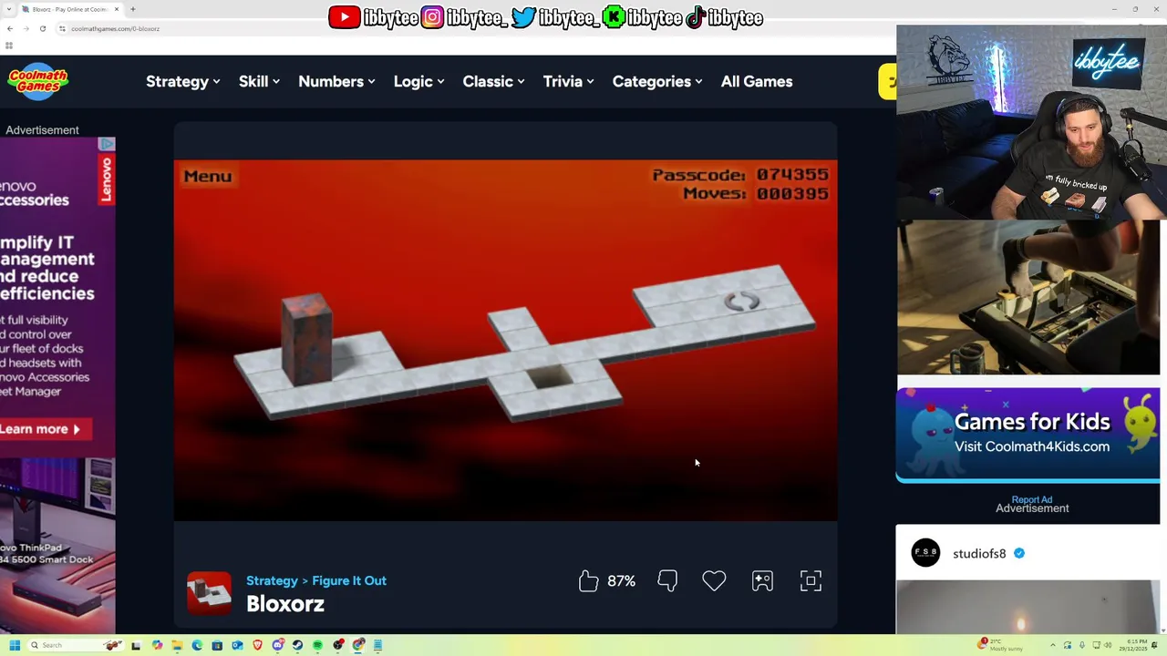
Task: Open the weather widget showing Mostly sunny
Action: click(x=1000, y=645)
